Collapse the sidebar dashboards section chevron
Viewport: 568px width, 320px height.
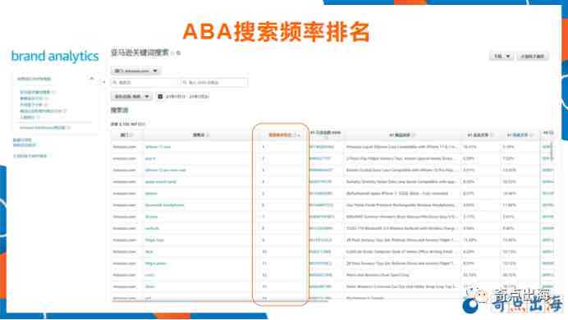pos(92,79)
